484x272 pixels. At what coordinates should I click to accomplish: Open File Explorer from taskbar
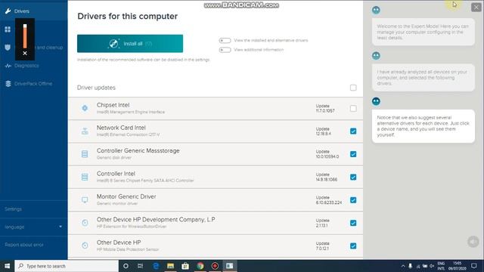[x=170, y=266]
